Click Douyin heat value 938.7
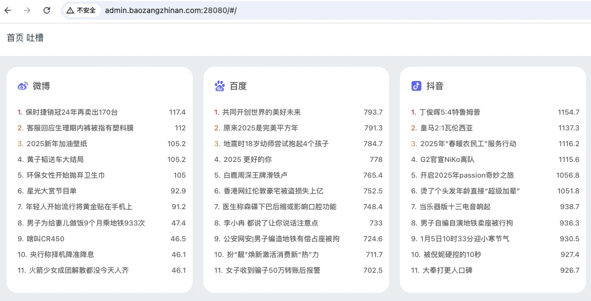Viewport: 591px width, 301px height. point(570,207)
